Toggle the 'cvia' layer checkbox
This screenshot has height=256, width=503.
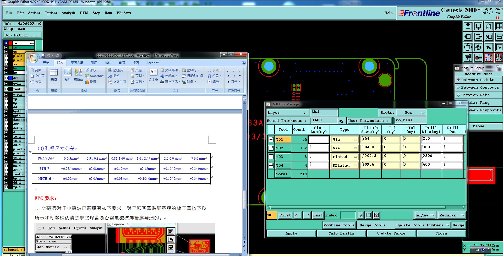6,84
